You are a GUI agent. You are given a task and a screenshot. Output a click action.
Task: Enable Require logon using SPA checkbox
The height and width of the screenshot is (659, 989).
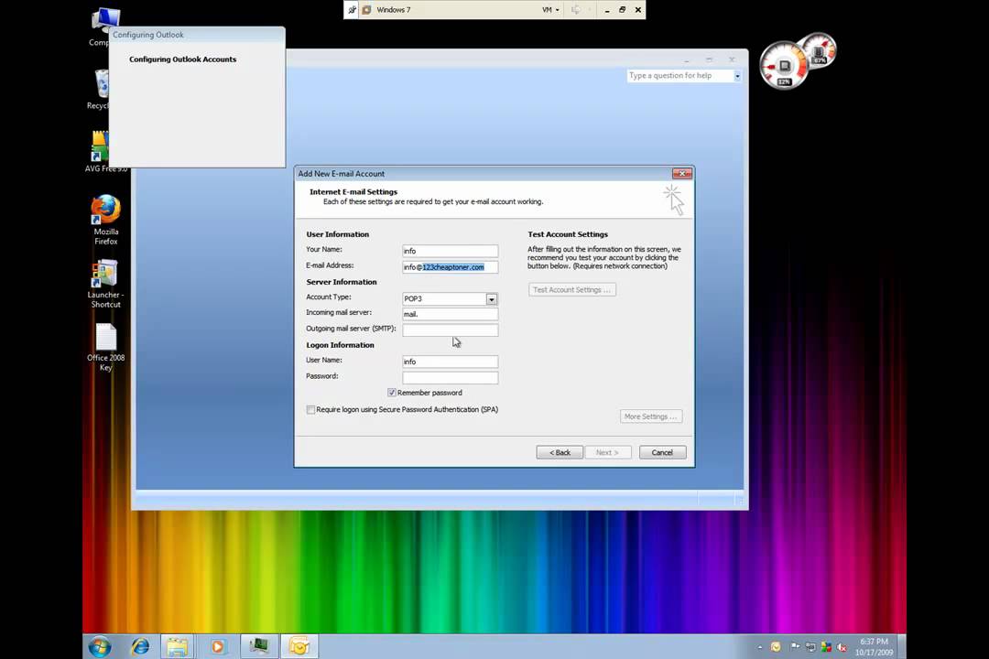[311, 409]
